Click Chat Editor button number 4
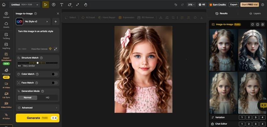 click(262, 124)
